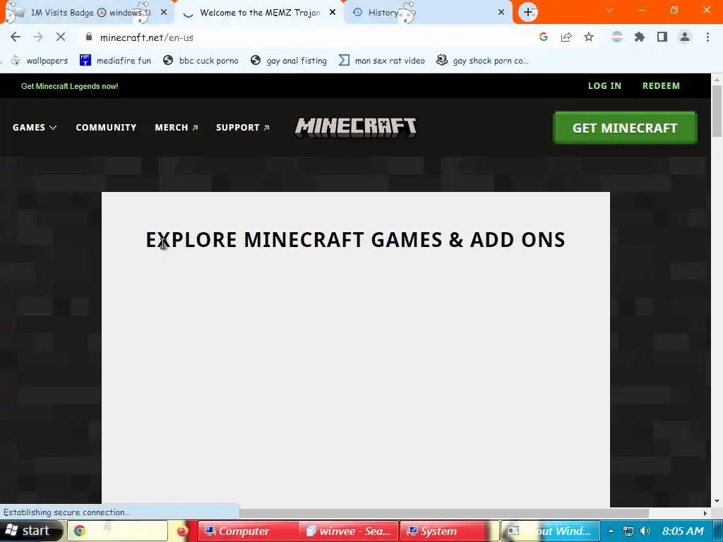Image resolution: width=723 pixels, height=542 pixels.
Task: Switch to the winvee search taskbar window
Action: tap(349, 531)
